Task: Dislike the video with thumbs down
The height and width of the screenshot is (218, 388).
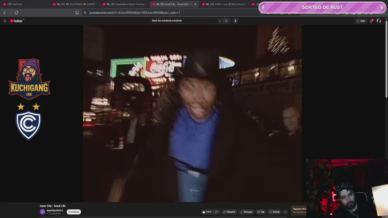Action: click(216, 212)
